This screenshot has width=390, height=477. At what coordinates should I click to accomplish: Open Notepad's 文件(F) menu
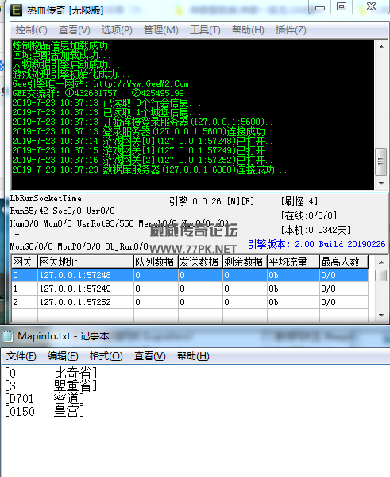[x=21, y=356]
